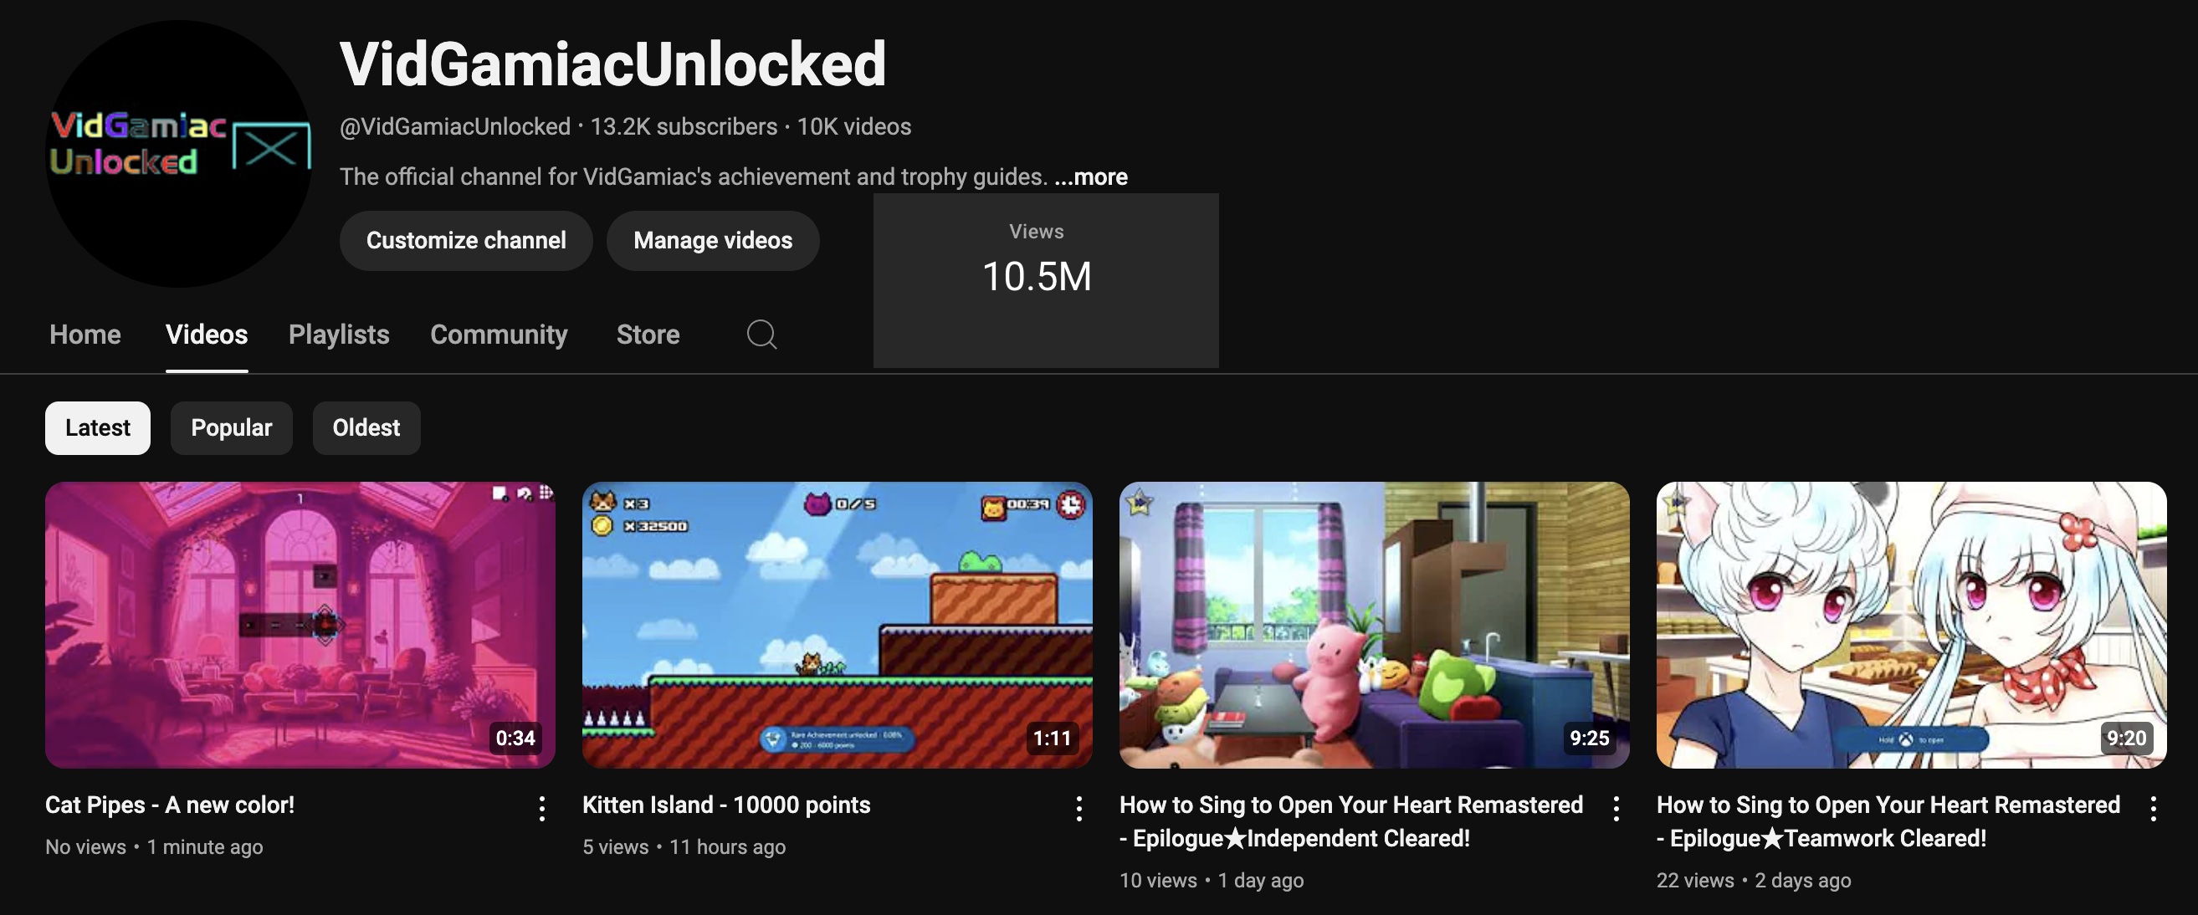Click the Manage videos button
The width and height of the screenshot is (2198, 915).
(x=714, y=241)
